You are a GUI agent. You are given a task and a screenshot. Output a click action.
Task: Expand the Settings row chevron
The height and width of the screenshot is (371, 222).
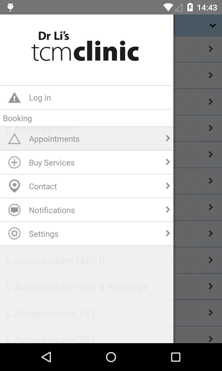point(168,233)
